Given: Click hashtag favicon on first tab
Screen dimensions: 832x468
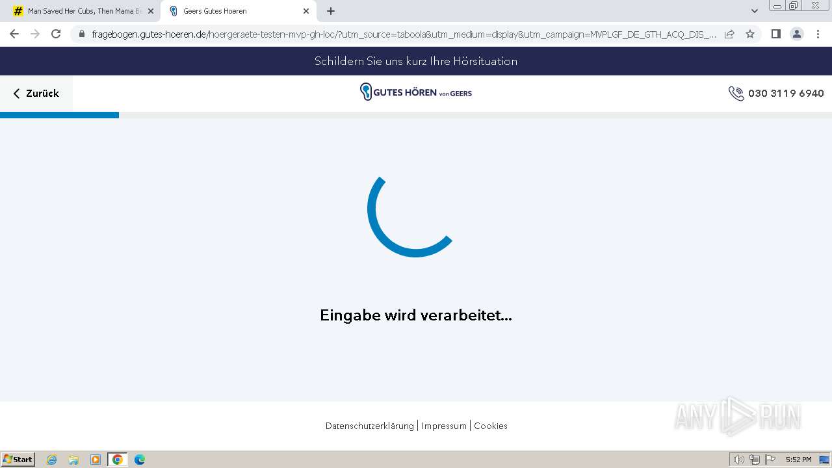Looking at the screenshot, I should point(18,11).
